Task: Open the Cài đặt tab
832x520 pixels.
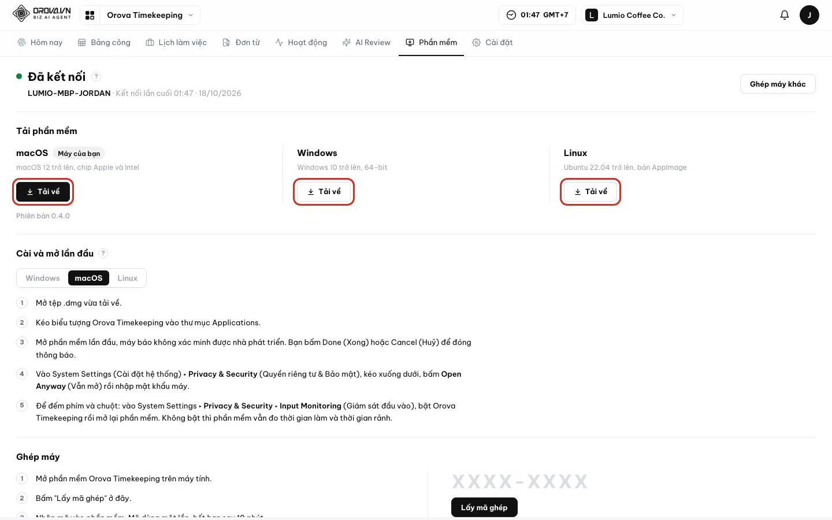Action: [x=492, y=43]
